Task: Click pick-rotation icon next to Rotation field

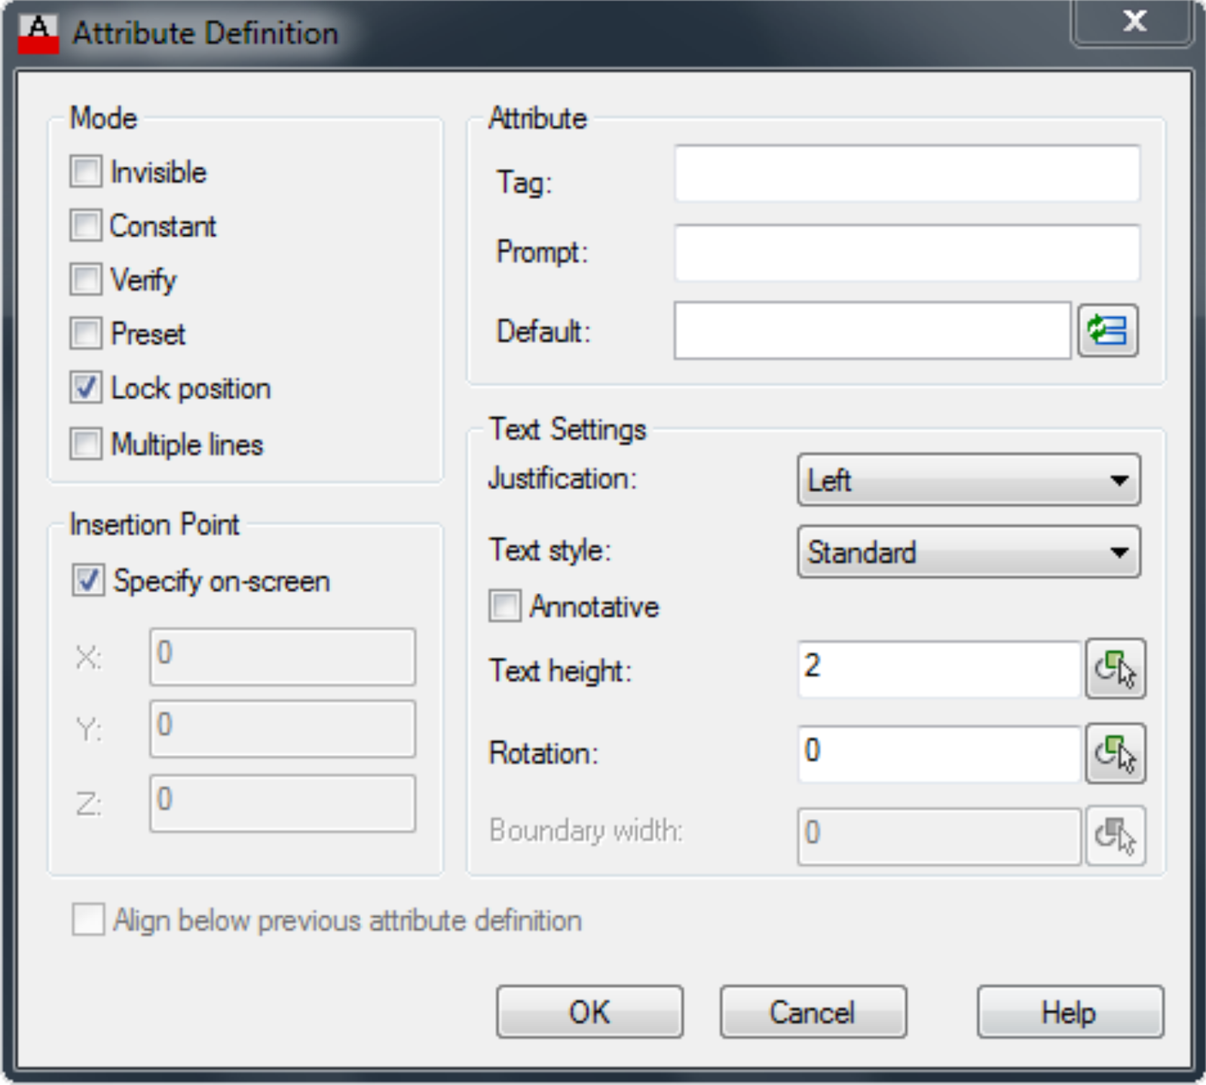Action: coord(1115,753)
